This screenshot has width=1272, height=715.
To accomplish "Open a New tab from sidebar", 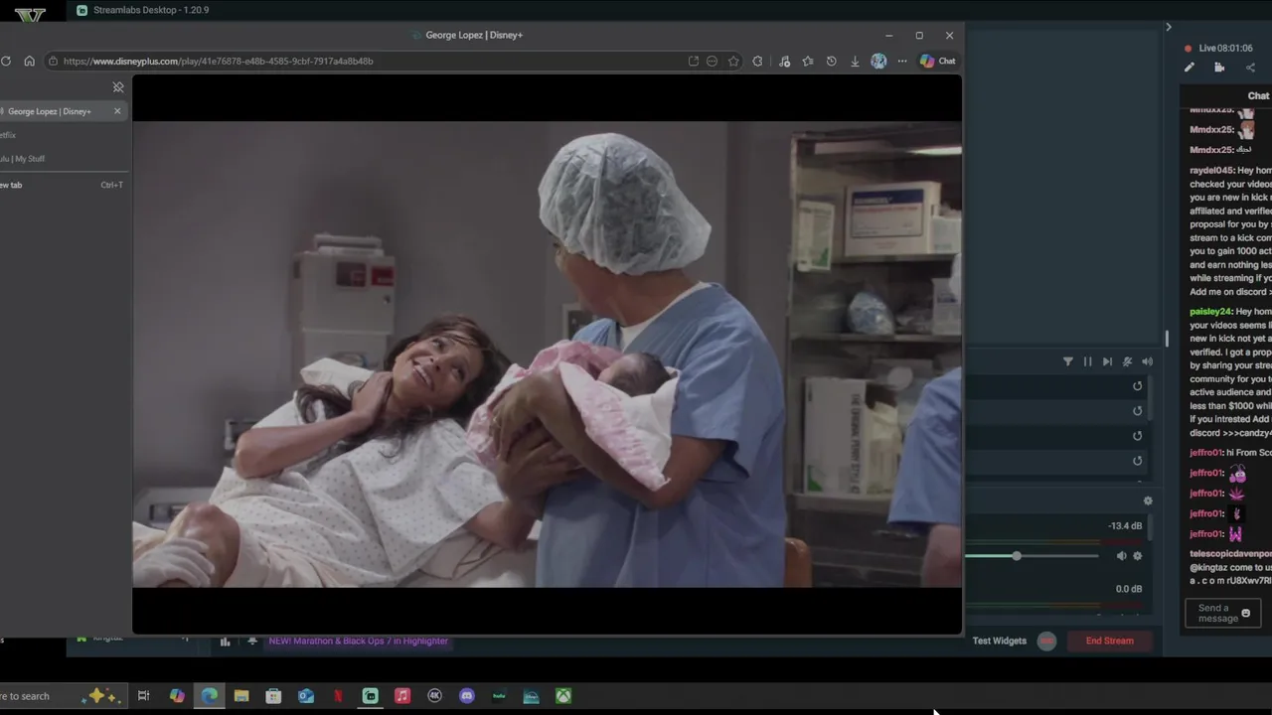I will [62, 185].
